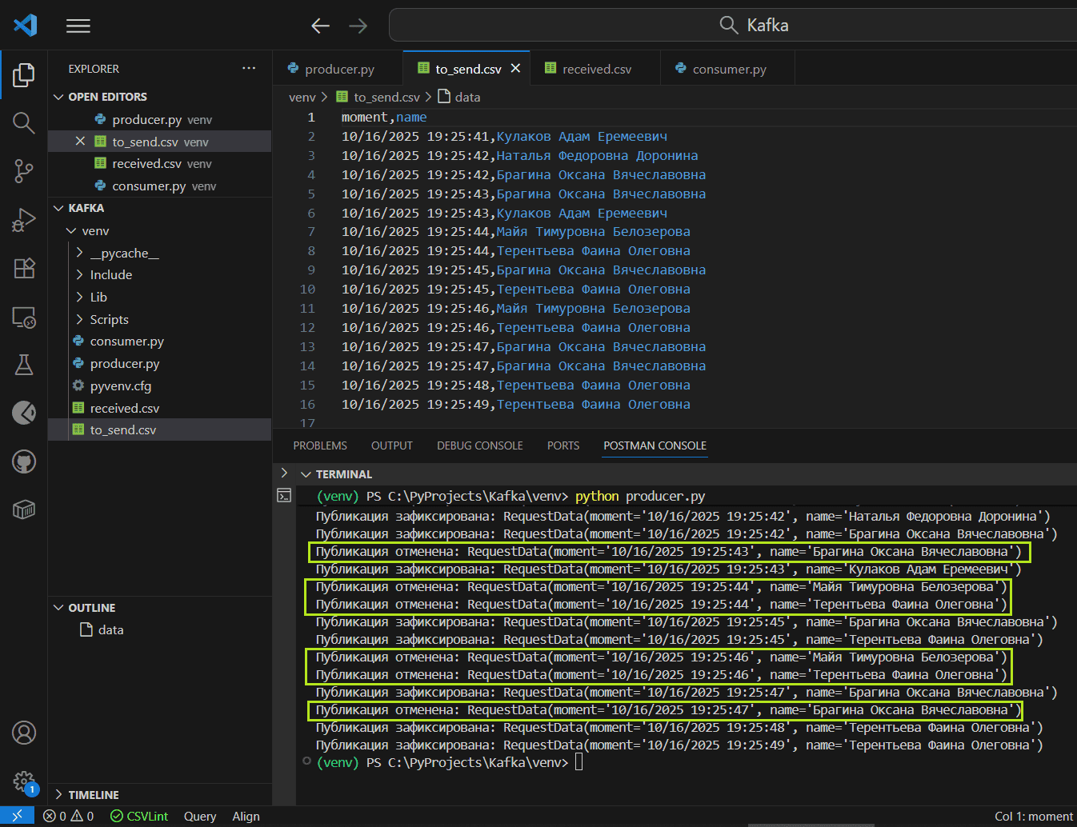Open the Extensions view
1077x827 pixels.
click(x=24, y=268)
